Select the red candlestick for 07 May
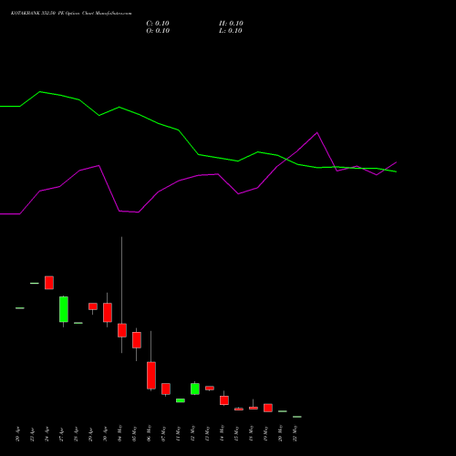The width and height of the screenshot is (456, 456). point(166,389)
